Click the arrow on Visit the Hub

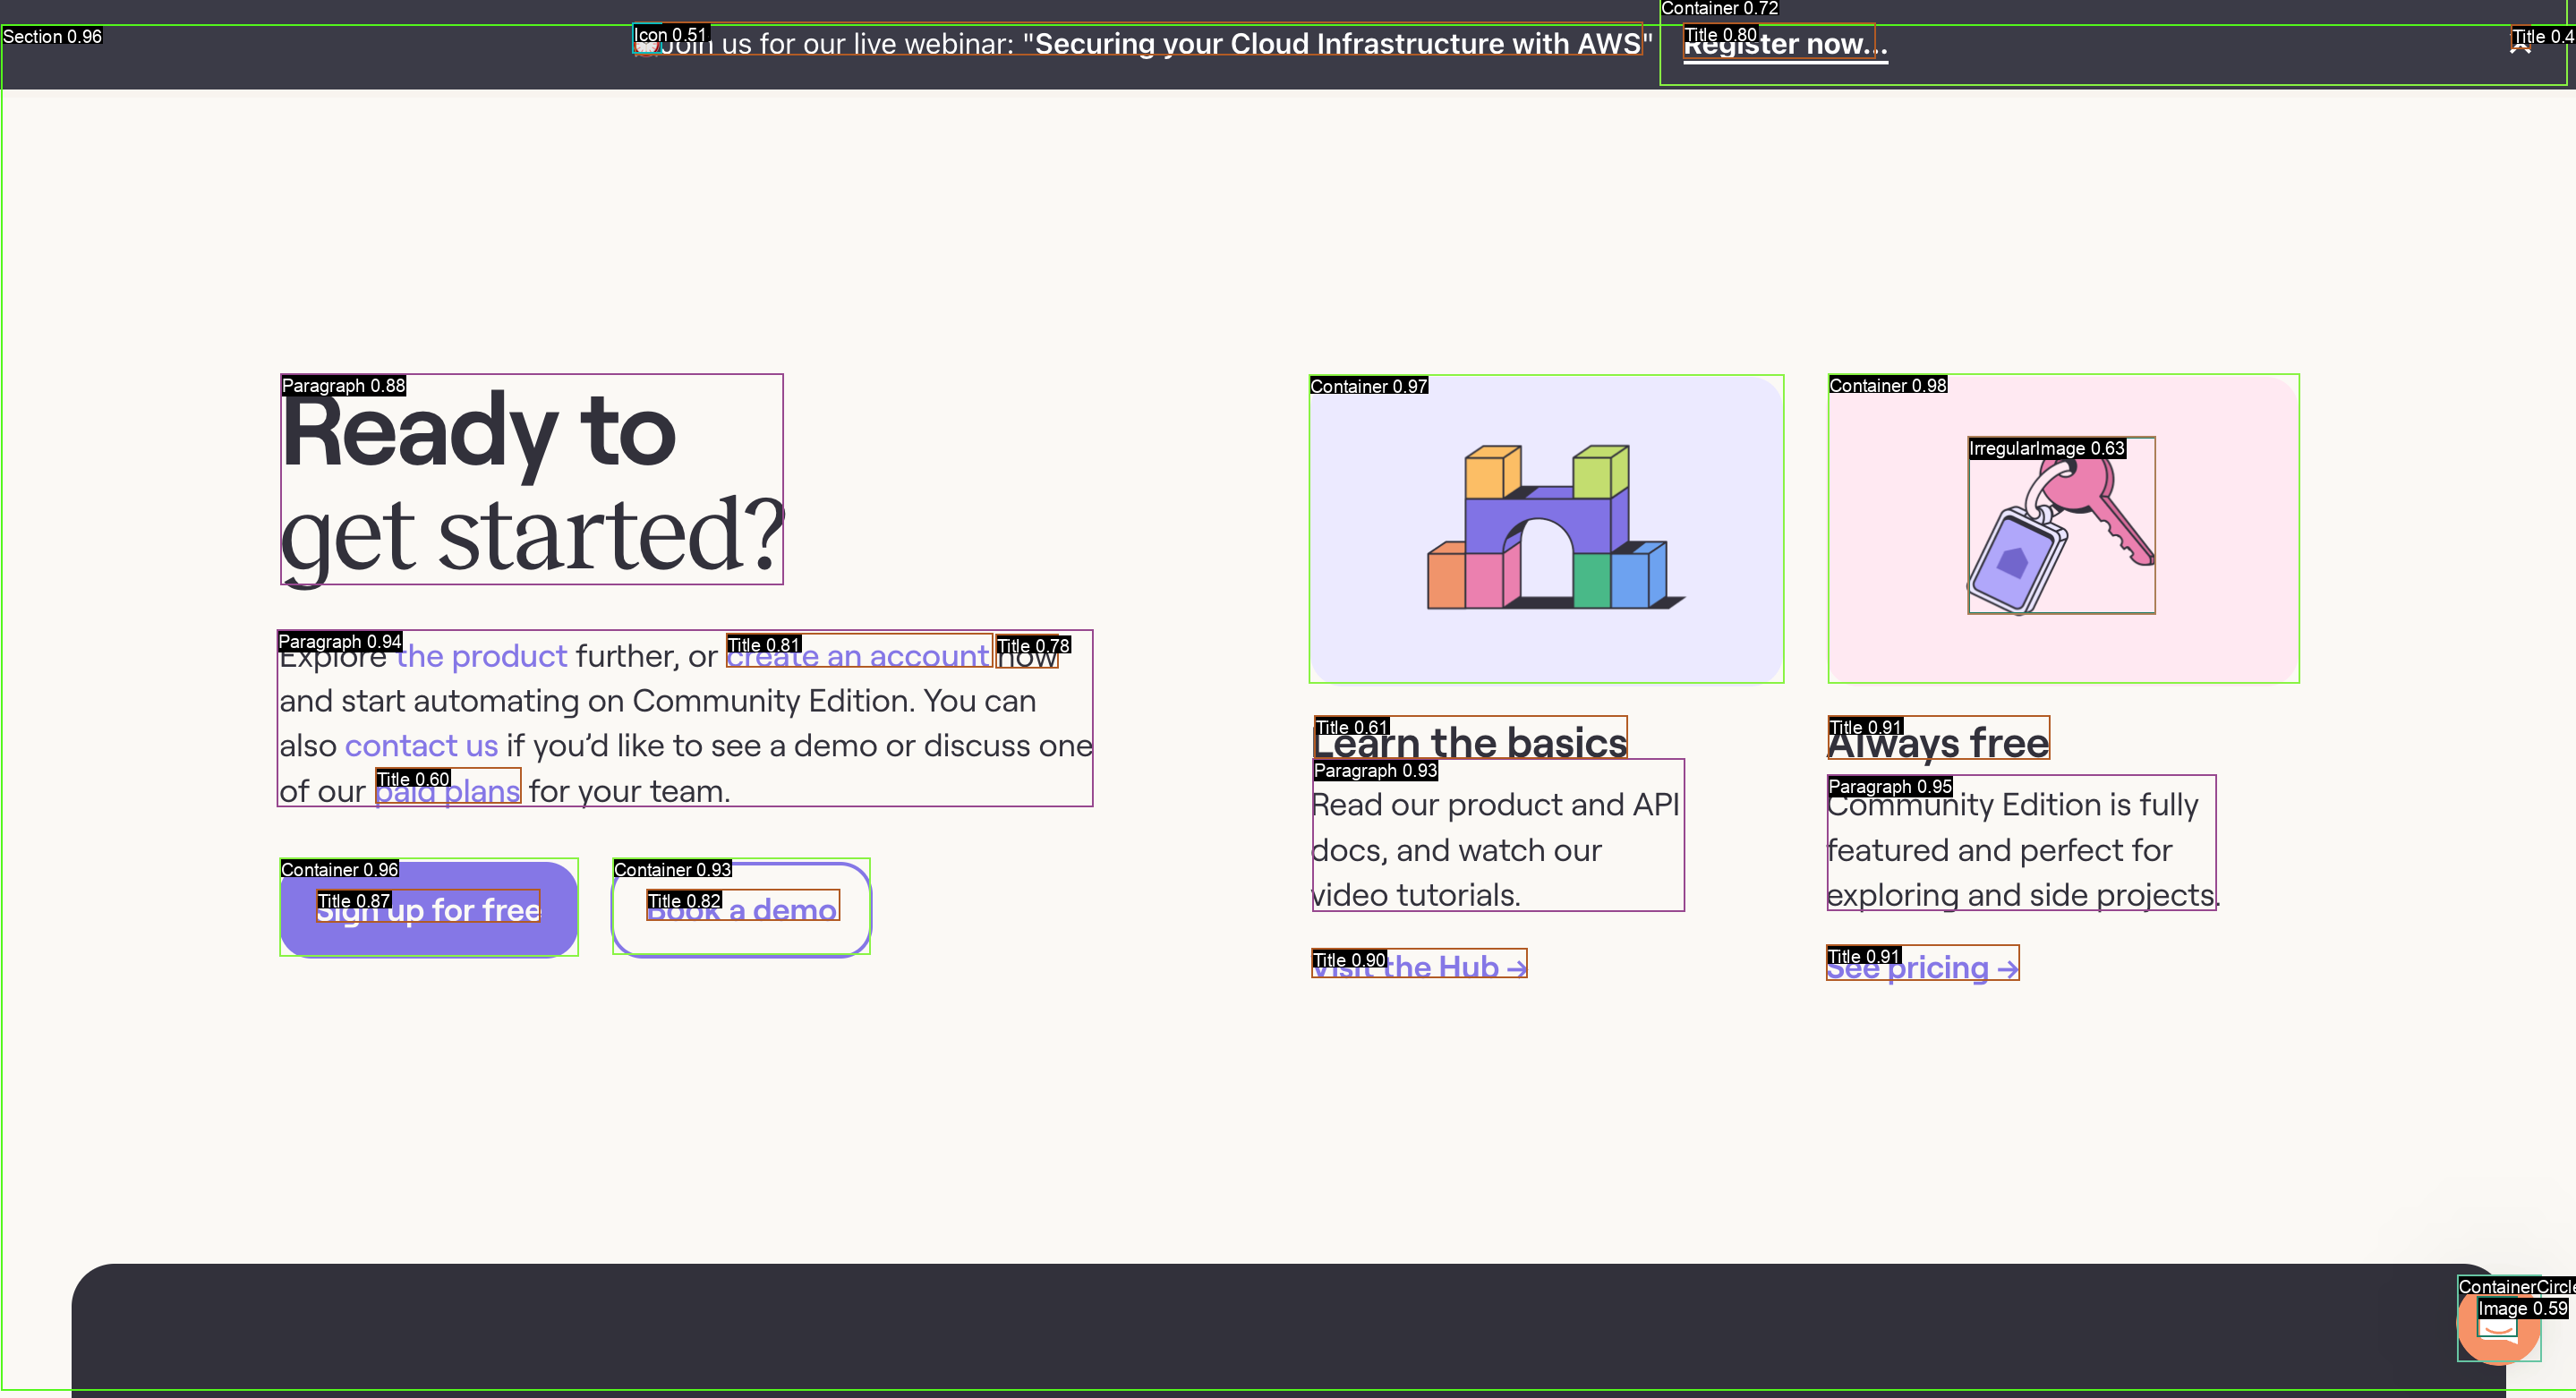coord(1517,968)
